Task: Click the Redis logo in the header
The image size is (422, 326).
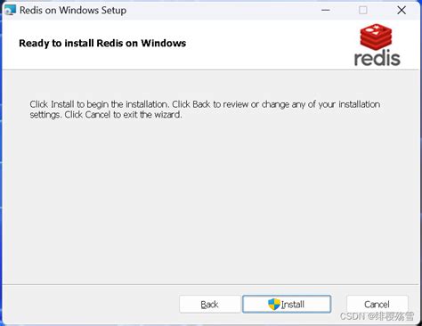Action: pyautogui.click(x=377, y=45)
